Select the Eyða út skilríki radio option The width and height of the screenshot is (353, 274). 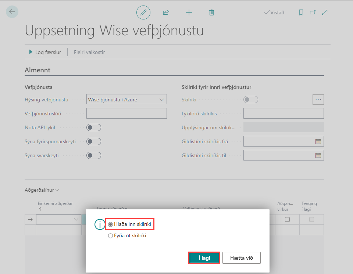click(111, 236)
